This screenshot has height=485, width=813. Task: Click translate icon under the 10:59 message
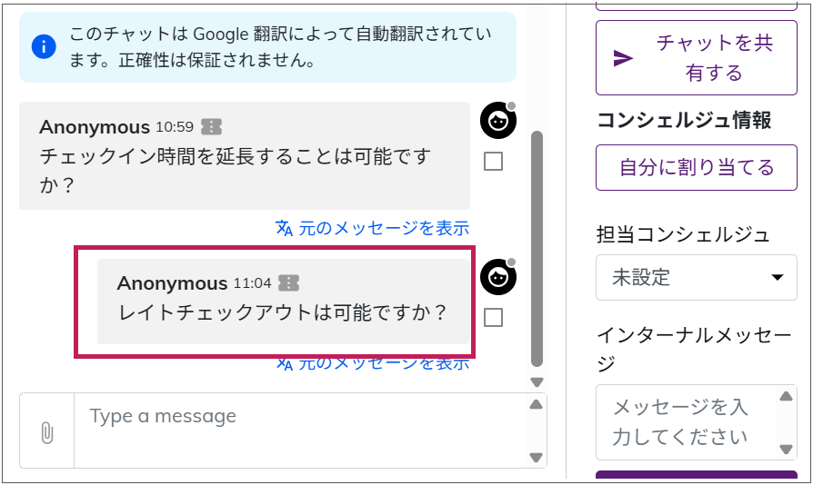[x=285, y=228]
